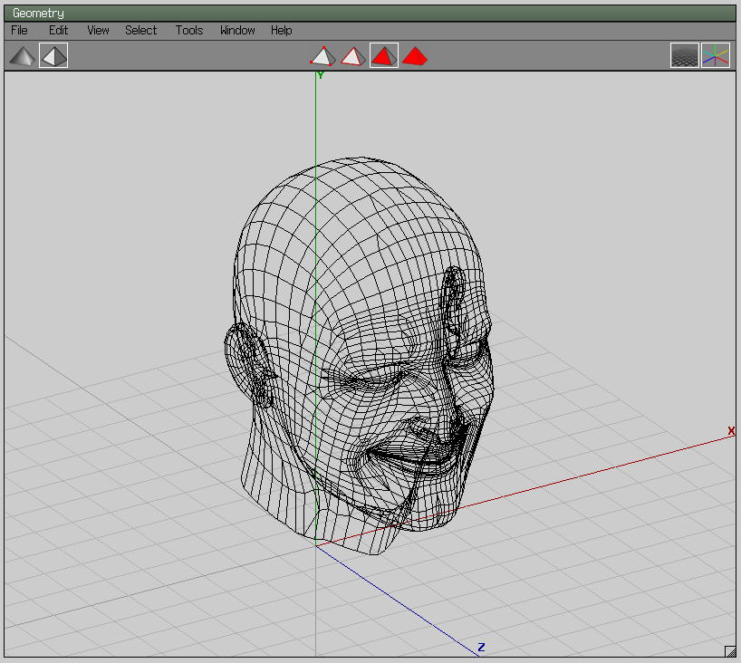Screen dimensions: 741x663
Task: Open the Select menu dropdown
Action: click(140, 30)
